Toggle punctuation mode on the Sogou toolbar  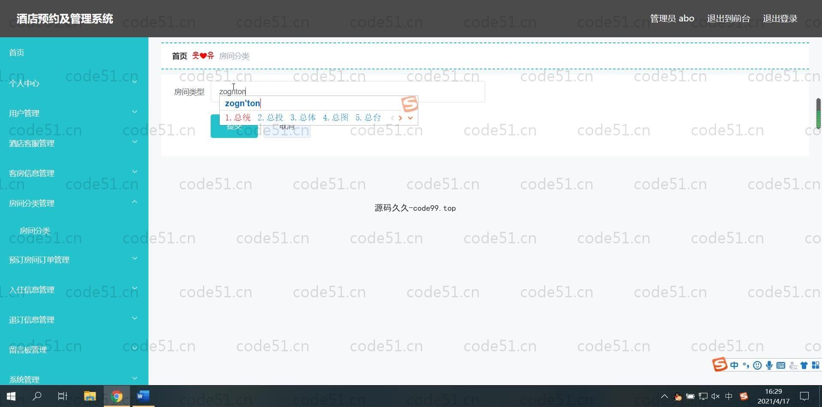pos(746,365)
